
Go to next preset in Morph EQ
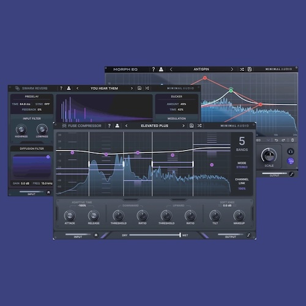click(x=232, y=69)
